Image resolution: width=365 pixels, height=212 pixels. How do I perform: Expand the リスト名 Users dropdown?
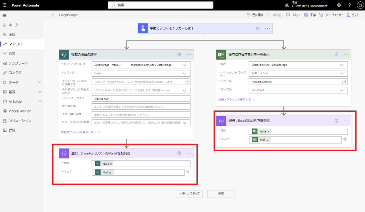click(x=184, y=73)
